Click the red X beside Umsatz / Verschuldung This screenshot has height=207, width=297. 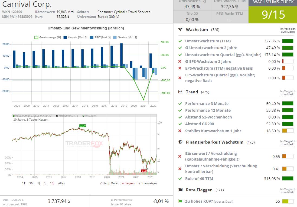(x=180, y=169)
